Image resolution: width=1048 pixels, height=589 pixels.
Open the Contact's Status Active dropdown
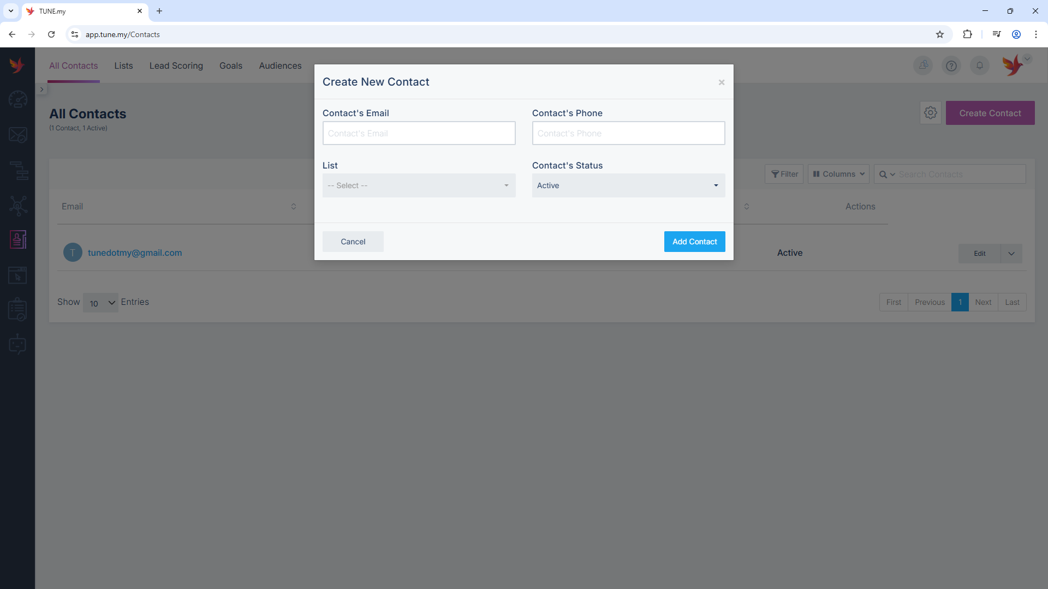click(628, 185)
